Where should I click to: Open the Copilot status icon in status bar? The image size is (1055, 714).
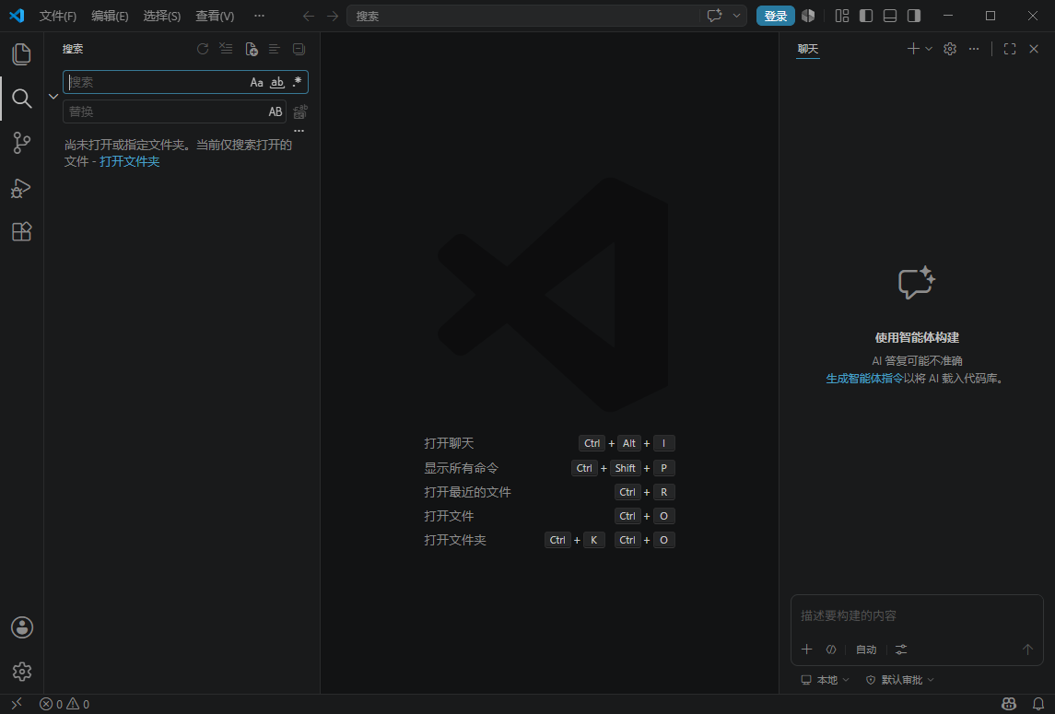click(1009, 704)
